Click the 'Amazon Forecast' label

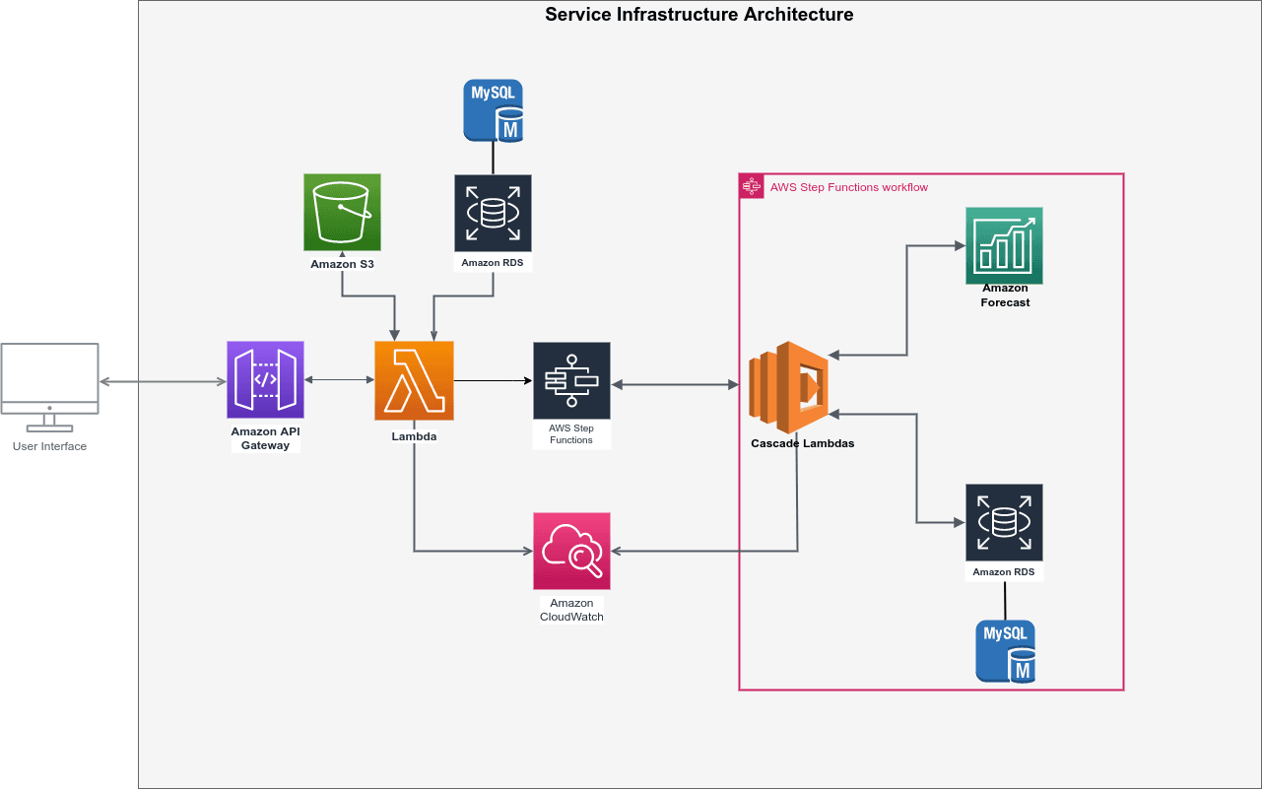click(x=1005, y=296)
